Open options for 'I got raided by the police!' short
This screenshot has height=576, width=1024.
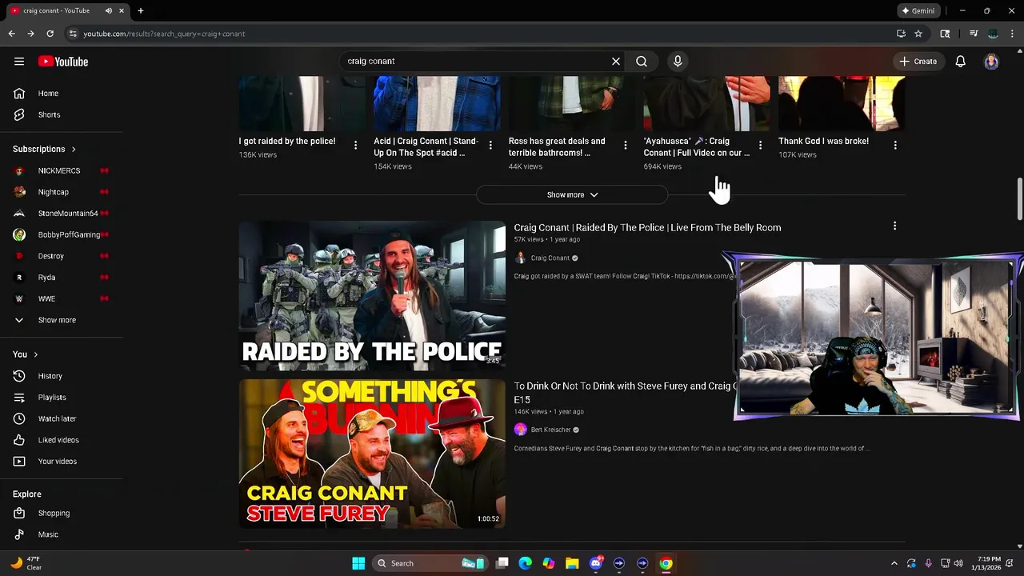point(356,145)
